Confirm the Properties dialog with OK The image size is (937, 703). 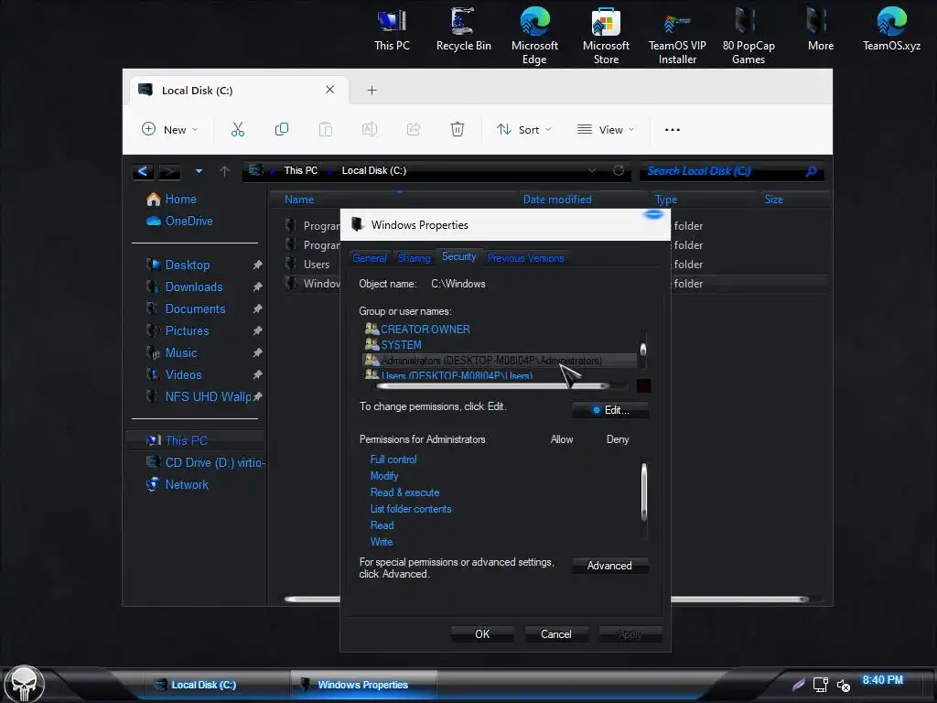[482, 634]
